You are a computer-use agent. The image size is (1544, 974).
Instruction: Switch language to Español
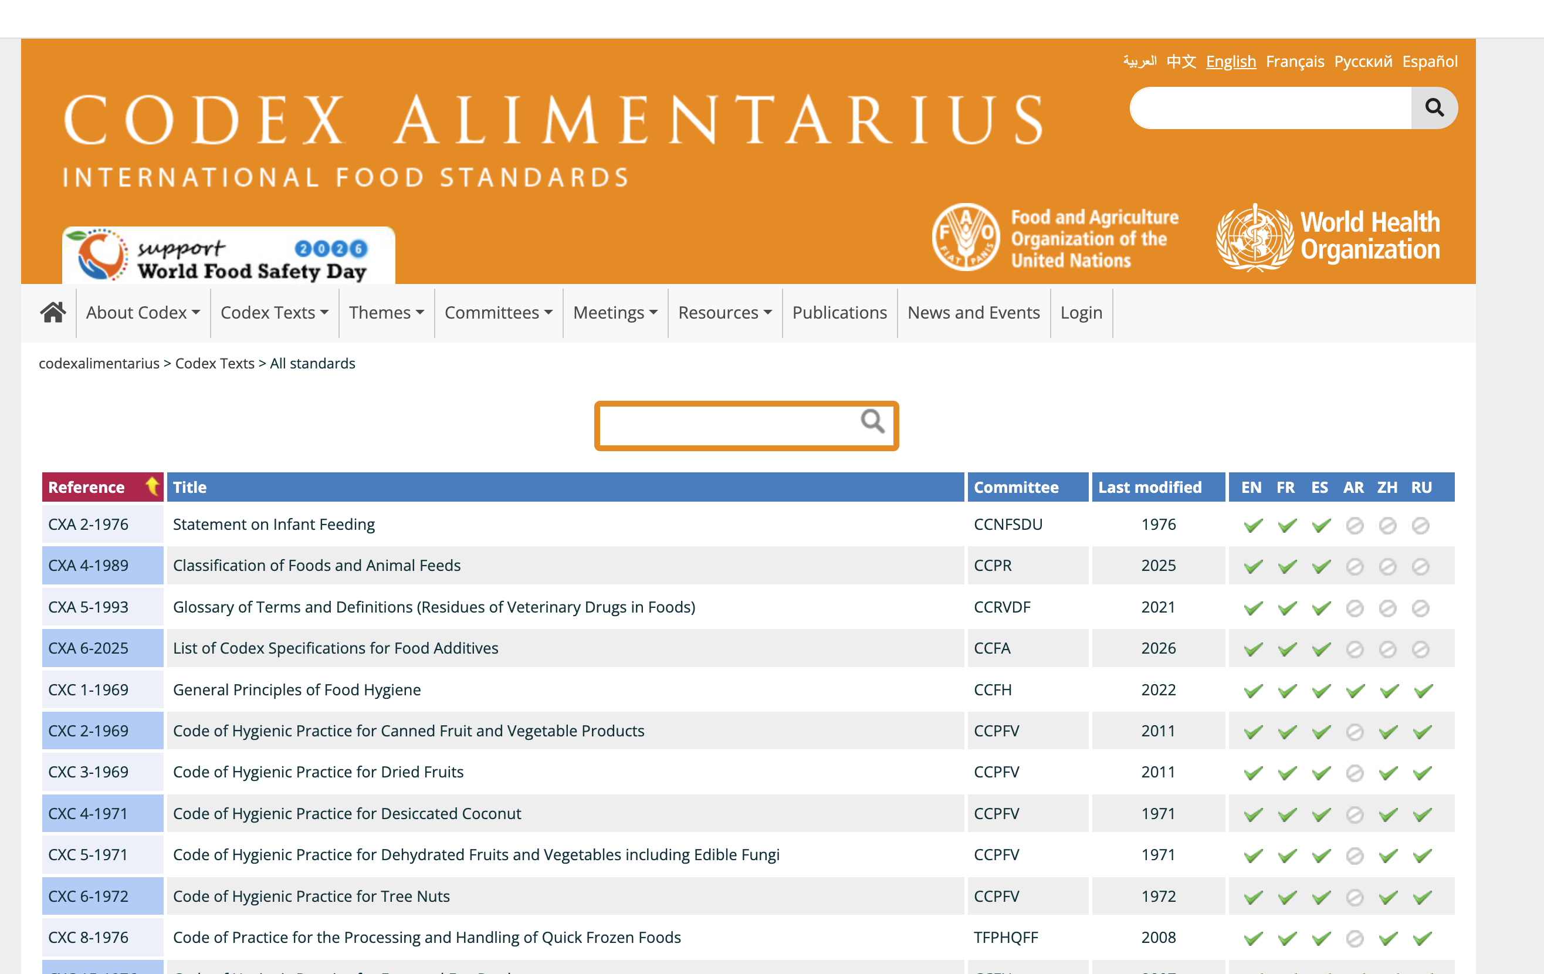1429,62
